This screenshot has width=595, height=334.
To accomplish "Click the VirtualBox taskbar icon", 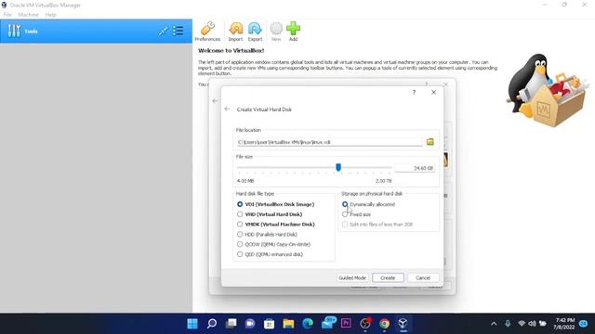I will 403,324.
